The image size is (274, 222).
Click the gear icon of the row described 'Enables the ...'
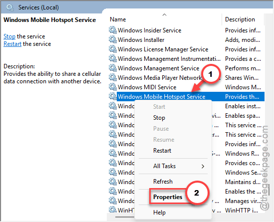[112, 191]
